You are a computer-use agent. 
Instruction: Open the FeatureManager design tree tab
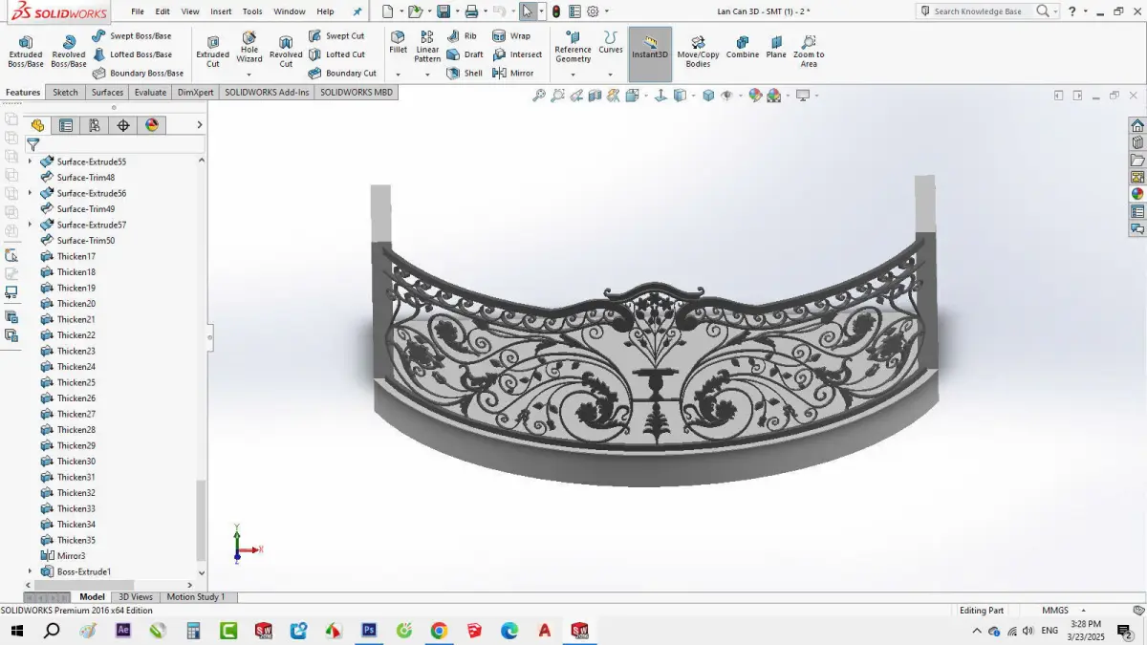(x=37, y=125)
